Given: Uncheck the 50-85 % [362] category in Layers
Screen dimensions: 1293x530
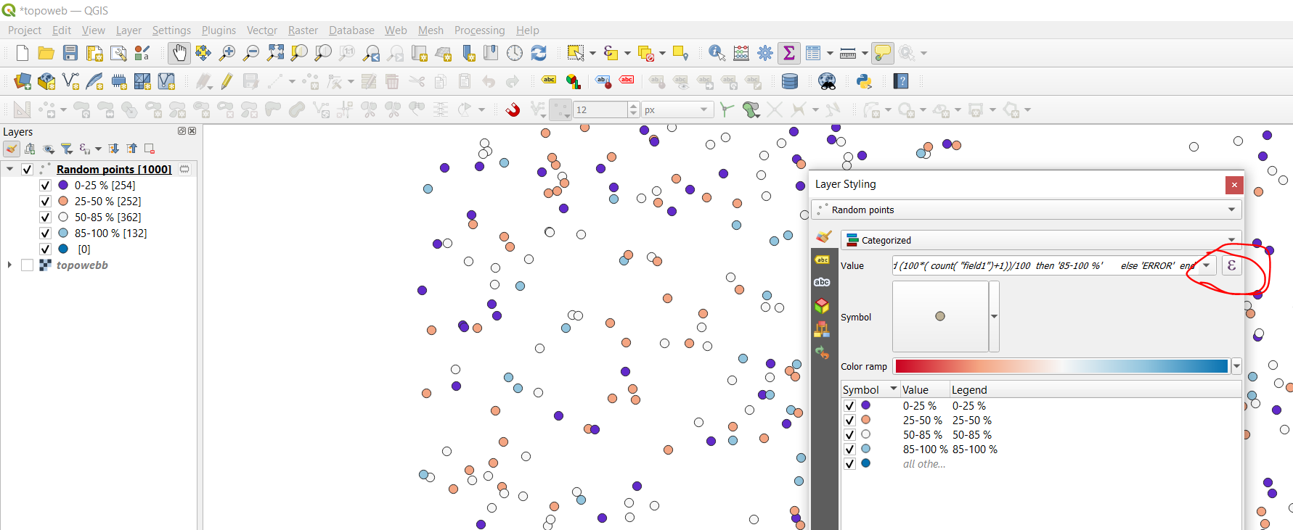Looking at the screenshot, I should (x=45, y=218).
